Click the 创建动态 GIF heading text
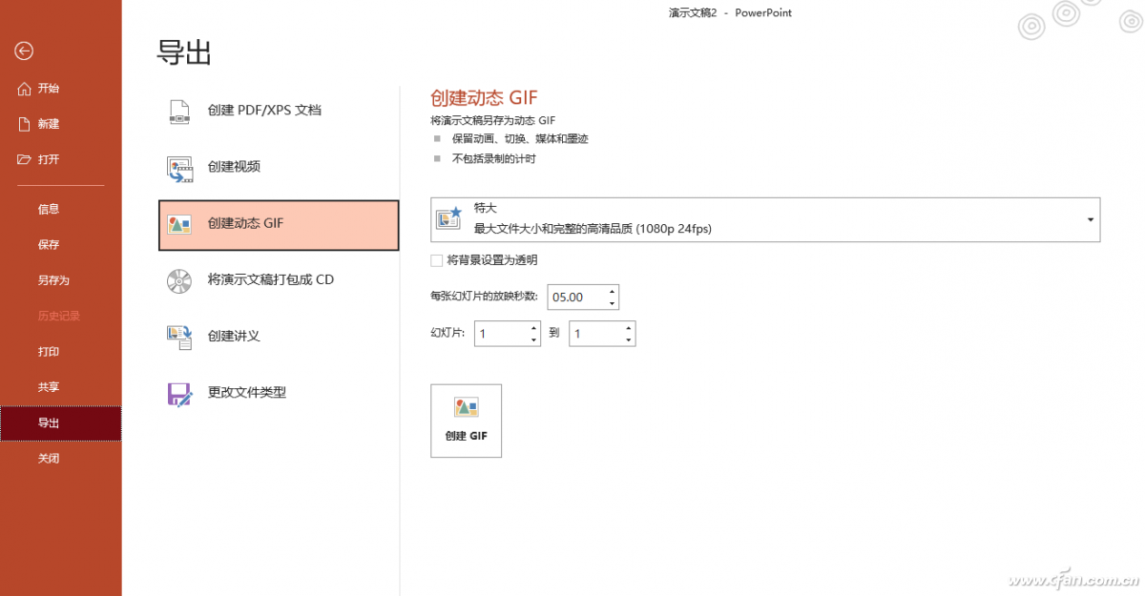The image size is (1145, 596). [x=485, y=98]
